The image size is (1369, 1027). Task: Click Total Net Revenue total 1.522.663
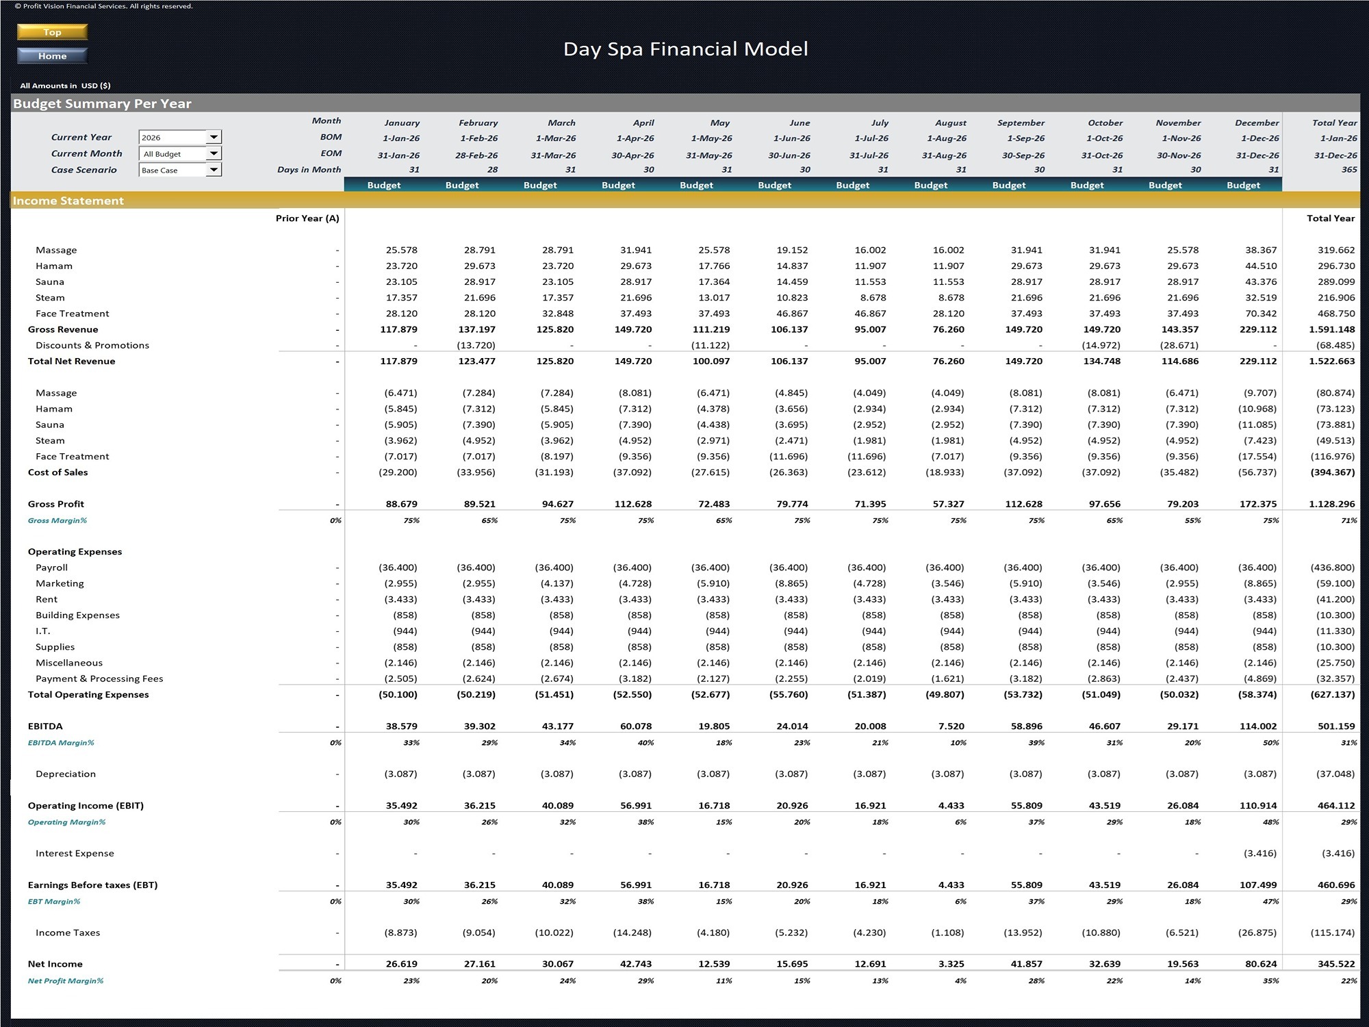(1332, 361)
